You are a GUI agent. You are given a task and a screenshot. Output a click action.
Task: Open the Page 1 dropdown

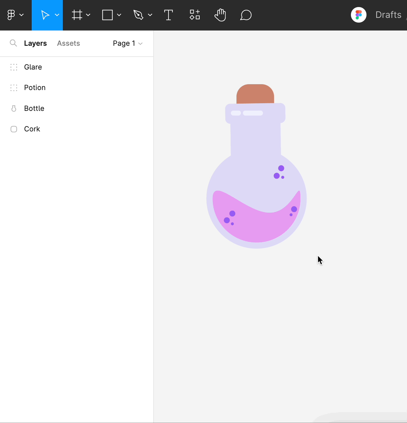[x=127, y=43]
